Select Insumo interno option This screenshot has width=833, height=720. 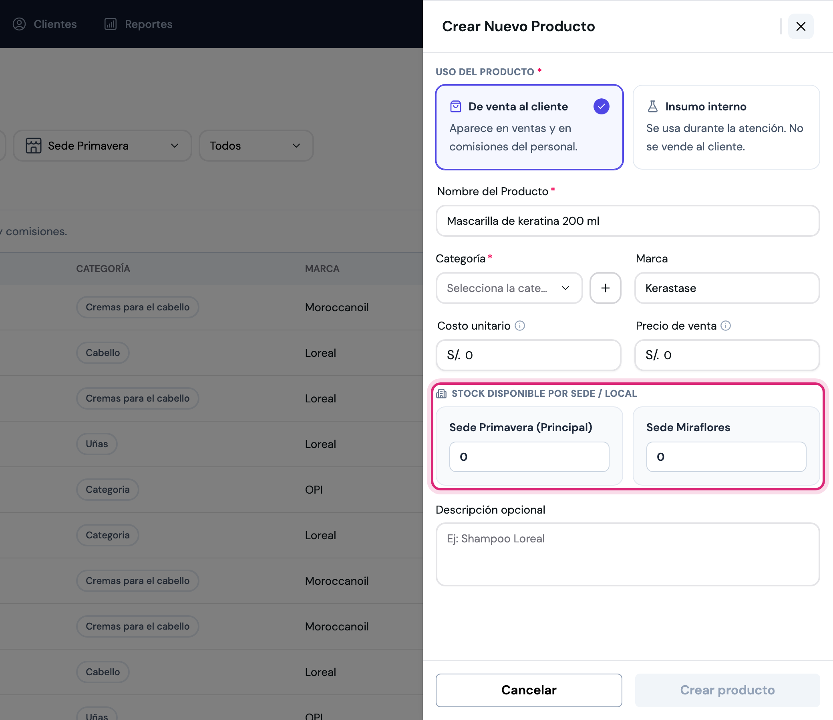pyautogui.click(x=726, y=127)
